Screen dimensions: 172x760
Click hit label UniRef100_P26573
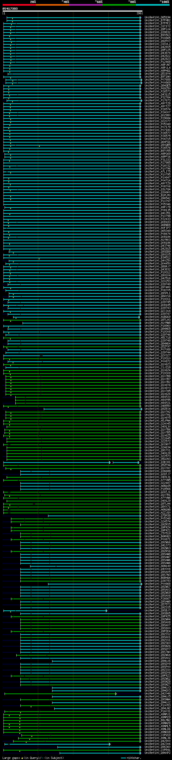click(157, 91)
